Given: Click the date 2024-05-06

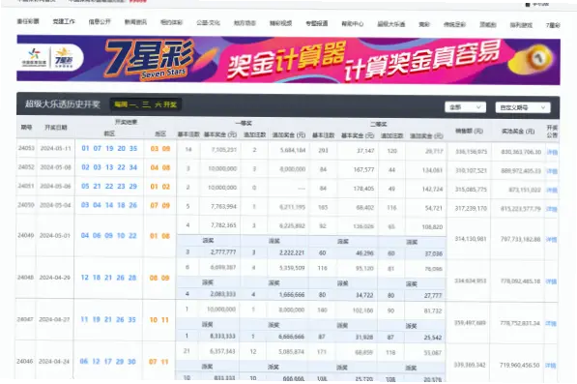Looking at the screenshot, I should [55, 186].
